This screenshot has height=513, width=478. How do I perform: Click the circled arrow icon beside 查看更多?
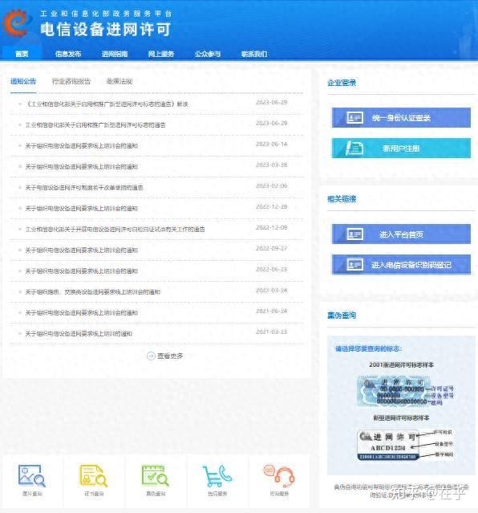[151, 356]
